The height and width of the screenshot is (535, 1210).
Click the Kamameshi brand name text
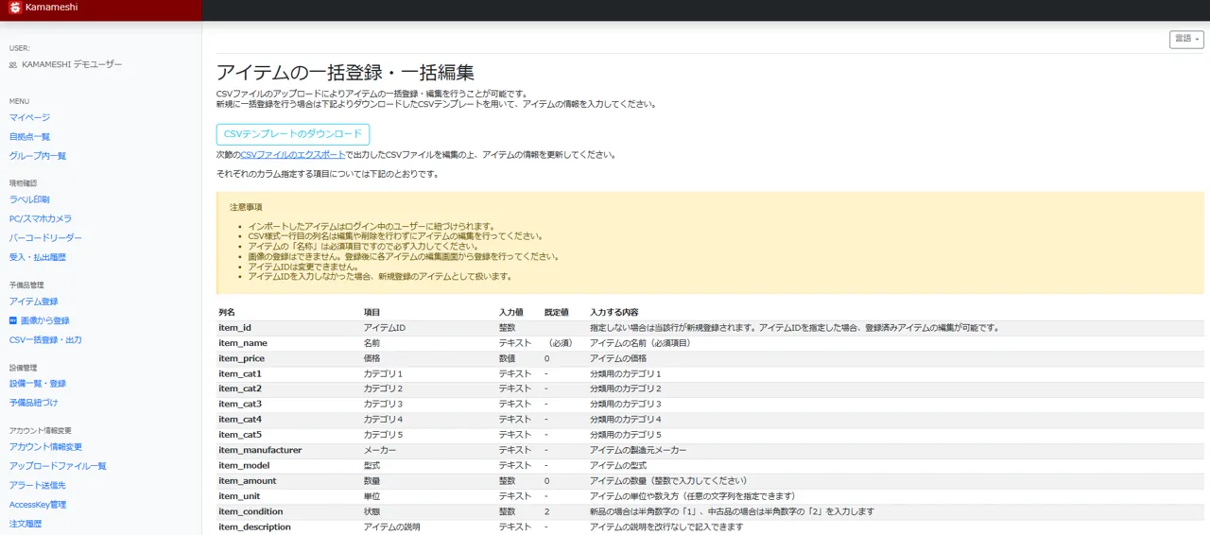(x=52, y=8)
